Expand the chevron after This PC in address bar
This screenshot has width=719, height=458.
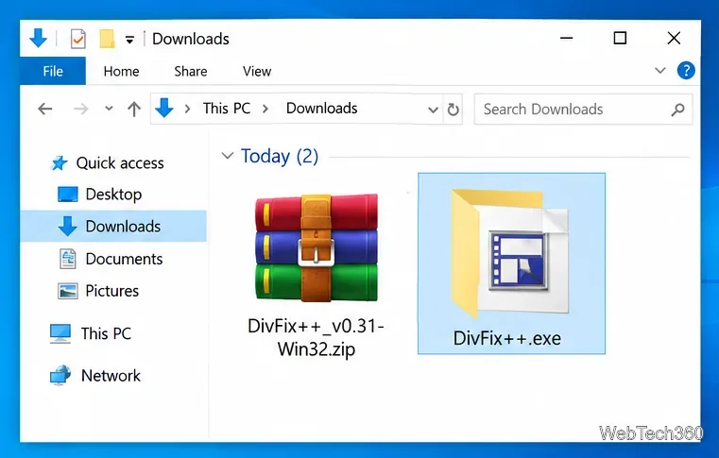pyautogui.click(x=265, y=110)
